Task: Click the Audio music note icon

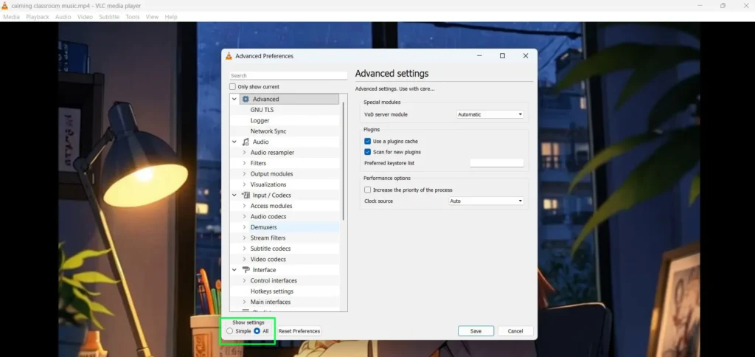Action: coord(246,142)
